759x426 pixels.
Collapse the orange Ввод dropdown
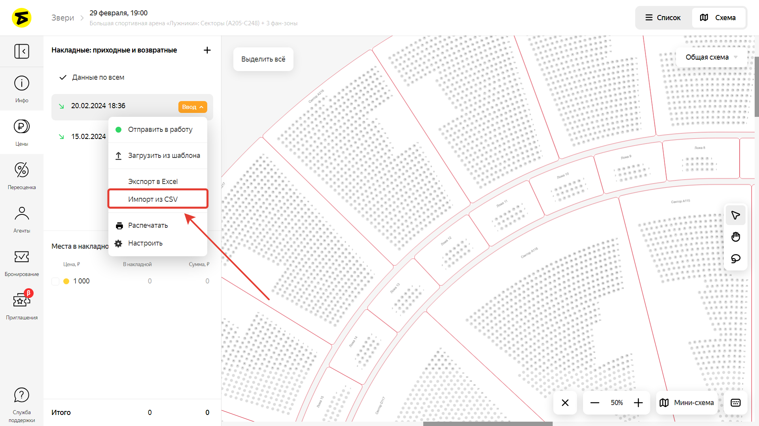coord(193,107)
